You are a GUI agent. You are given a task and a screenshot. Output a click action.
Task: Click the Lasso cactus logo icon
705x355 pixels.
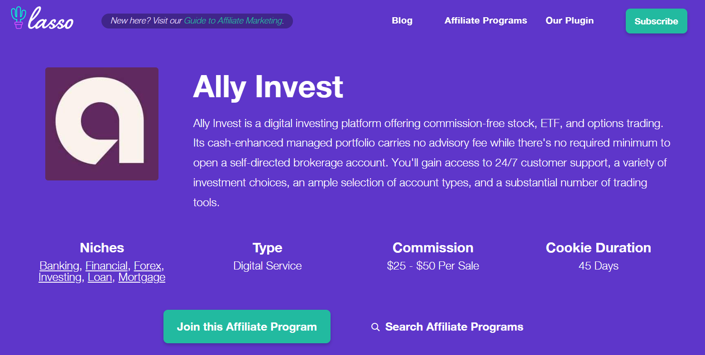point(18,18)
